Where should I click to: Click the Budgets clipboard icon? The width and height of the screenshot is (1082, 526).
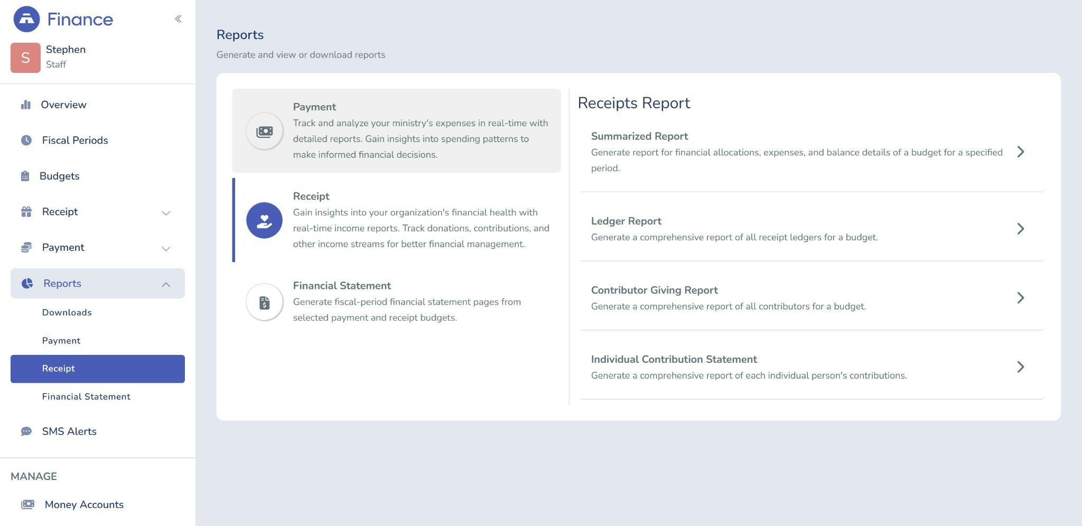[x=25, y=176]
